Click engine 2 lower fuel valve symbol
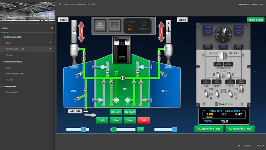This screenshot has width=266, height=150. point(159,58)
